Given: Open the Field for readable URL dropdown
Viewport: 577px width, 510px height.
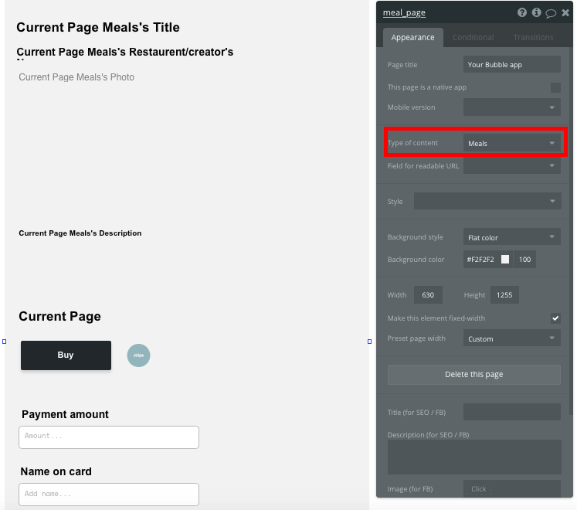Looking at the screenshot, I should 512,165.
